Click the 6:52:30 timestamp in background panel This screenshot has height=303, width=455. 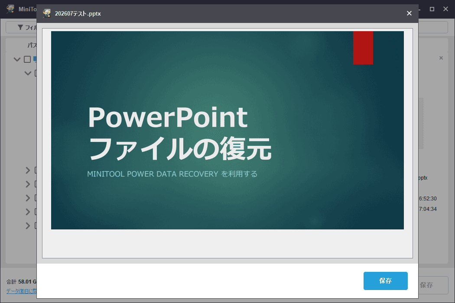pos(428,199)
